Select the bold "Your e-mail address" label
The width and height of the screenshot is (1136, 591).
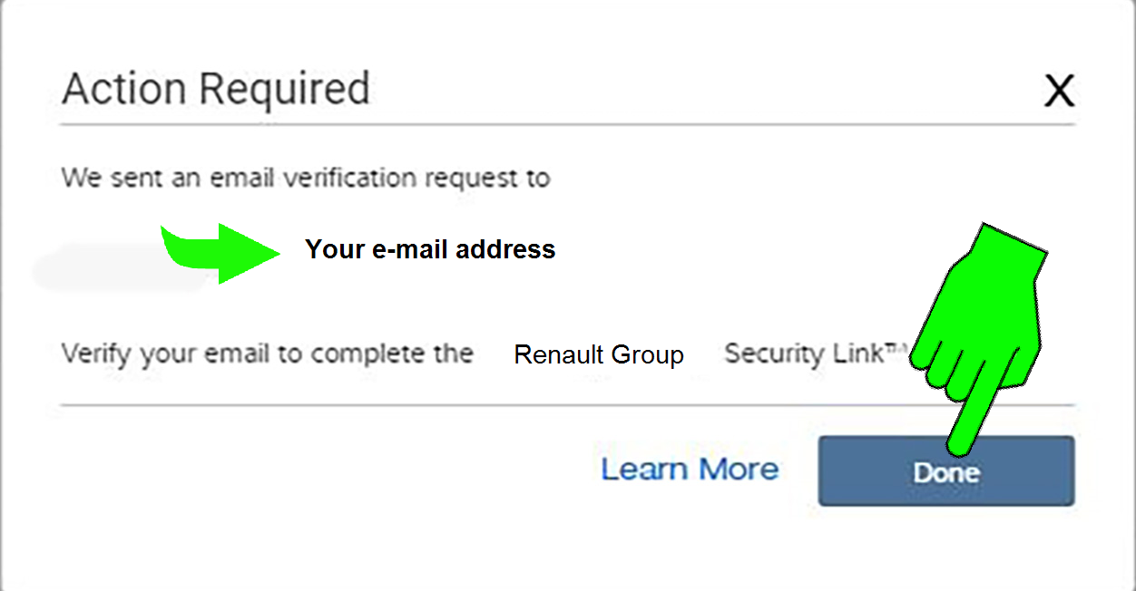point(430,249)
